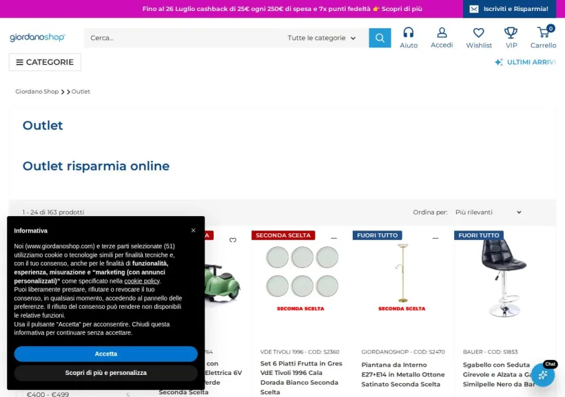Click the hamburger icon in Categorie
565x397 pixels.
coord(20,62)
